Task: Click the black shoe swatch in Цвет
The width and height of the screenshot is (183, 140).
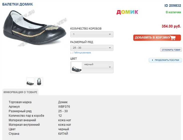Action: [77, 67]
